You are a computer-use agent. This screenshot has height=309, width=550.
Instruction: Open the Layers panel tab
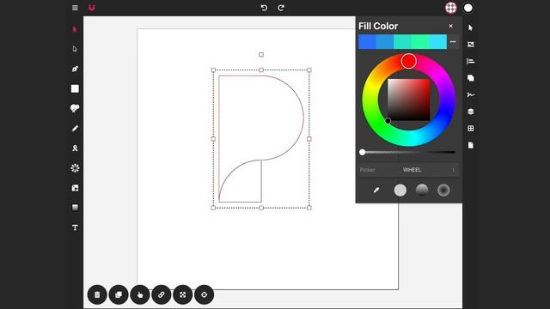(471, 112)
